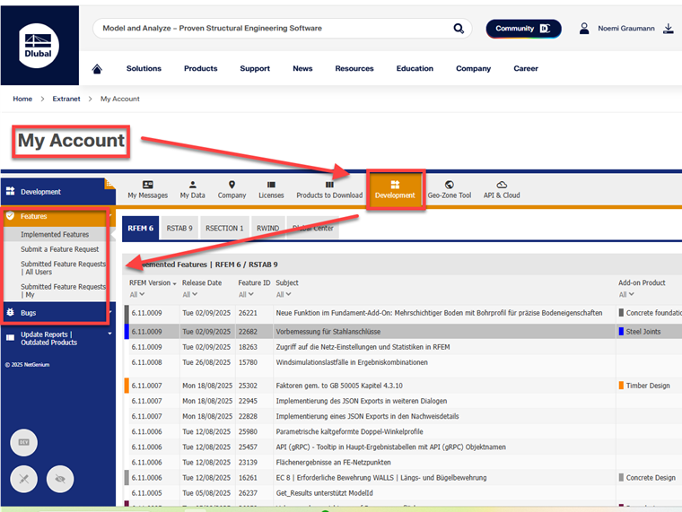Open Implemented Features in sidebar
This screenshot has height=512, width=682.
pos(55,234)
